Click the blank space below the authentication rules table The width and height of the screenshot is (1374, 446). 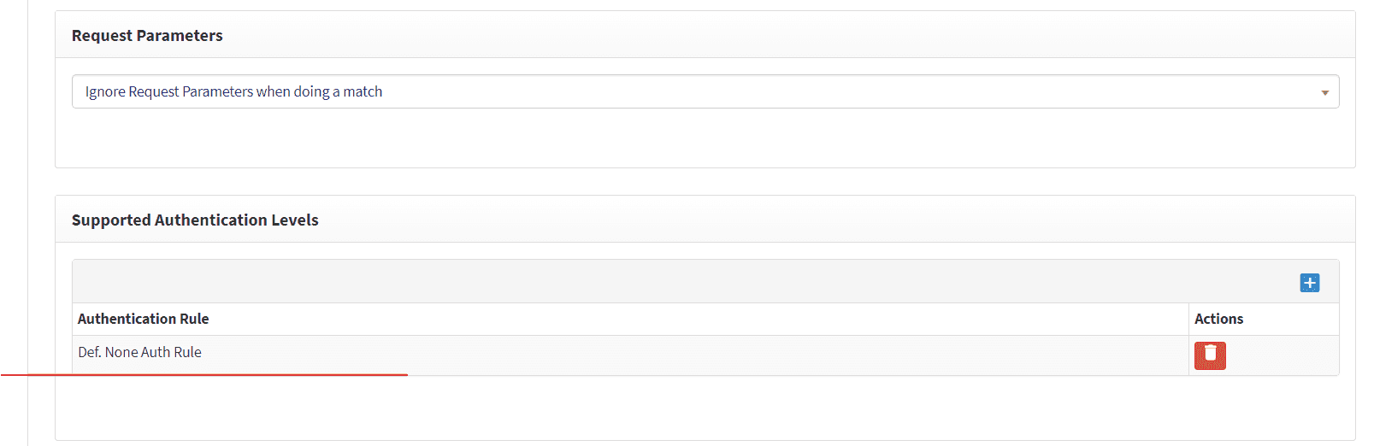[x=705, y=408]
